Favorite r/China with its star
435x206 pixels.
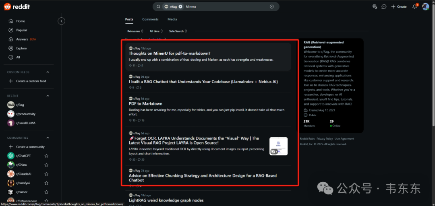[x=47, y=165]
